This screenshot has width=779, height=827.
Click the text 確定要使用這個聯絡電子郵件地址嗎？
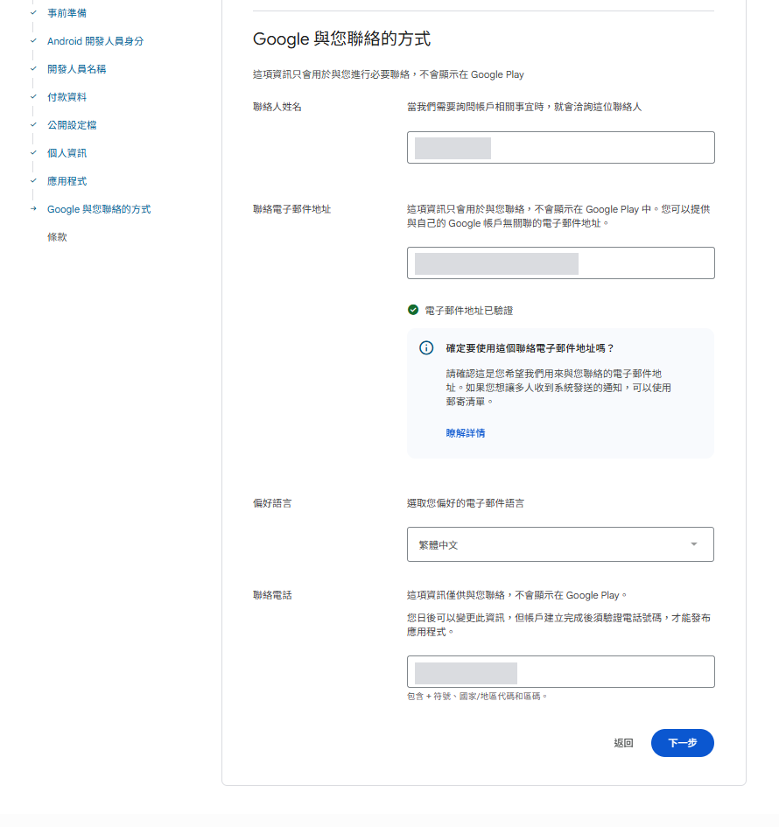pos(530,348)
